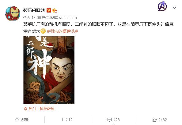Click the orange V verified badge
The height and width of the screenshot is (125, 182).
tap(49, 10)
